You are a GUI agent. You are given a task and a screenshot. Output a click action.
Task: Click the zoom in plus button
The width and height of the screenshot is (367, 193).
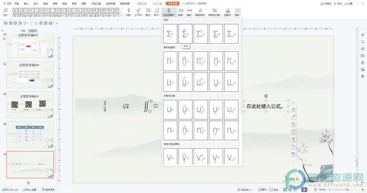(x=363, y=189)
